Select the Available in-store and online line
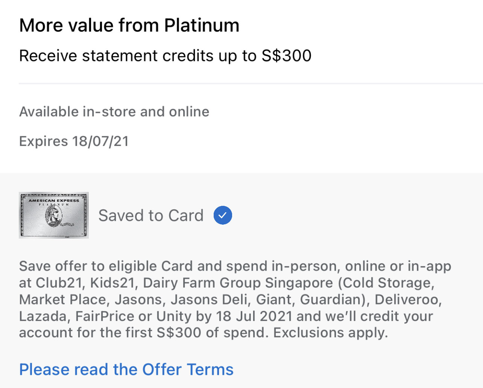 tap(114, 112)
